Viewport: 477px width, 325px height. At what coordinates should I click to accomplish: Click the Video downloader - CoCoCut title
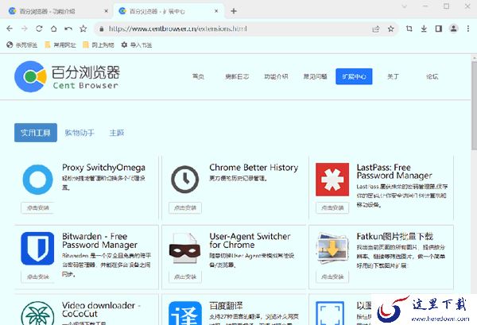[x=102, y=309]
